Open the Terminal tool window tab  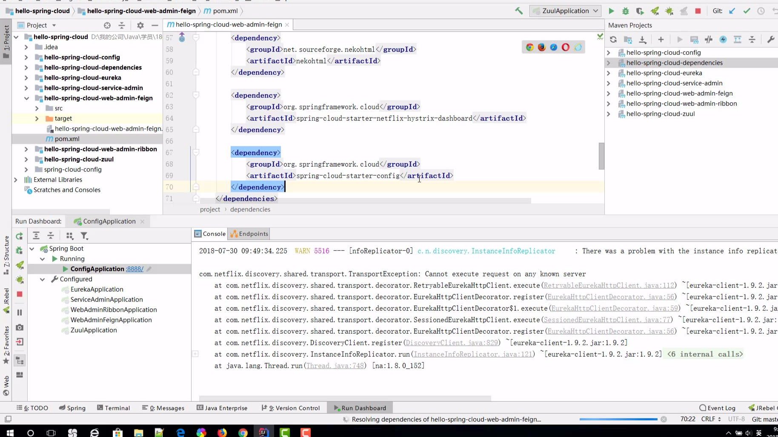click(x=113, y=408)
